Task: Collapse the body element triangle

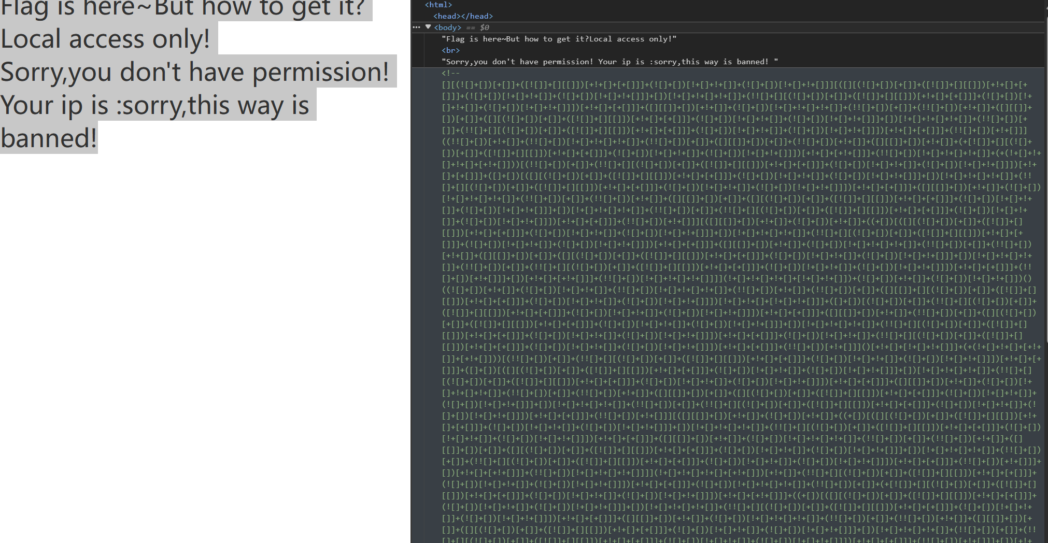Action: (x=428, y=27)
